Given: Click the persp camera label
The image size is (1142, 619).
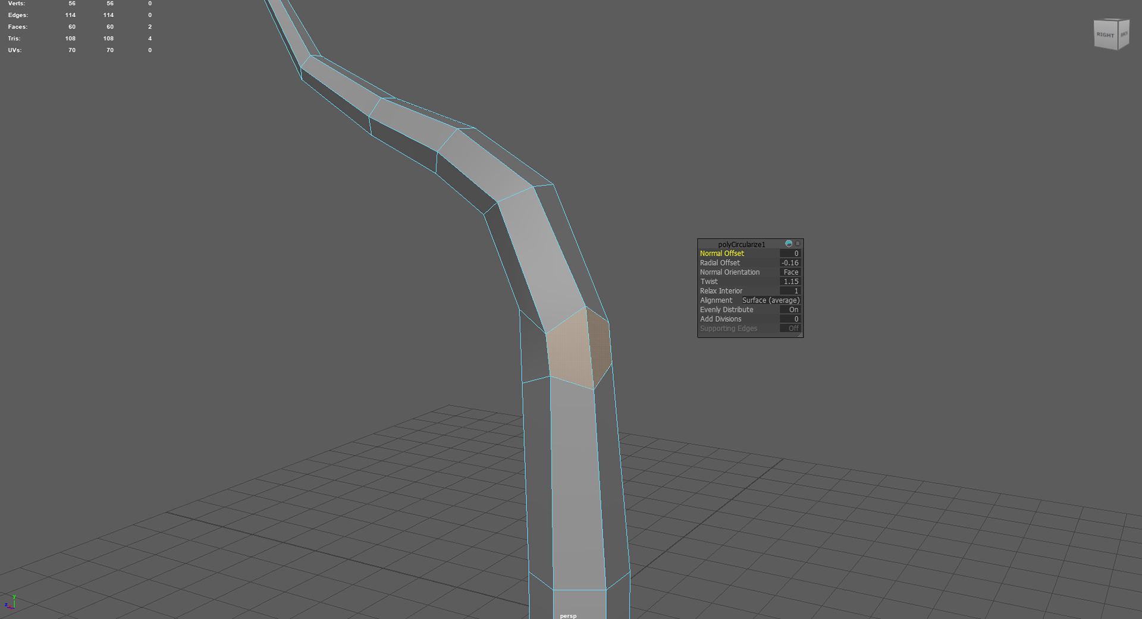Looking at the screenshot, I should 568,615.
